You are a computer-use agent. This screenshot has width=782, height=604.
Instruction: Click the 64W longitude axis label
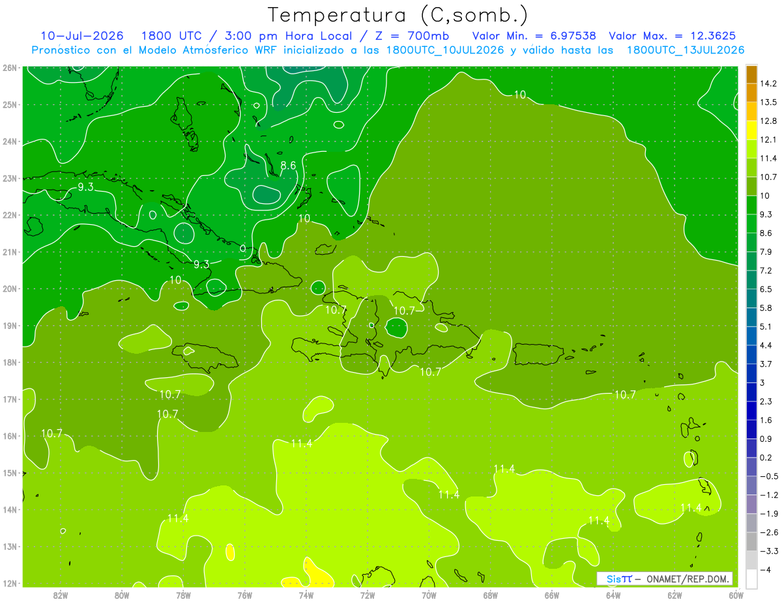click(x=613, y=594)
